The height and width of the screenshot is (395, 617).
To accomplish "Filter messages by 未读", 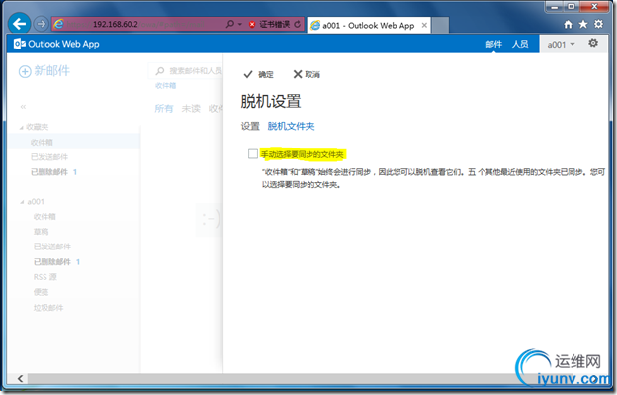I will pos(191,108).
